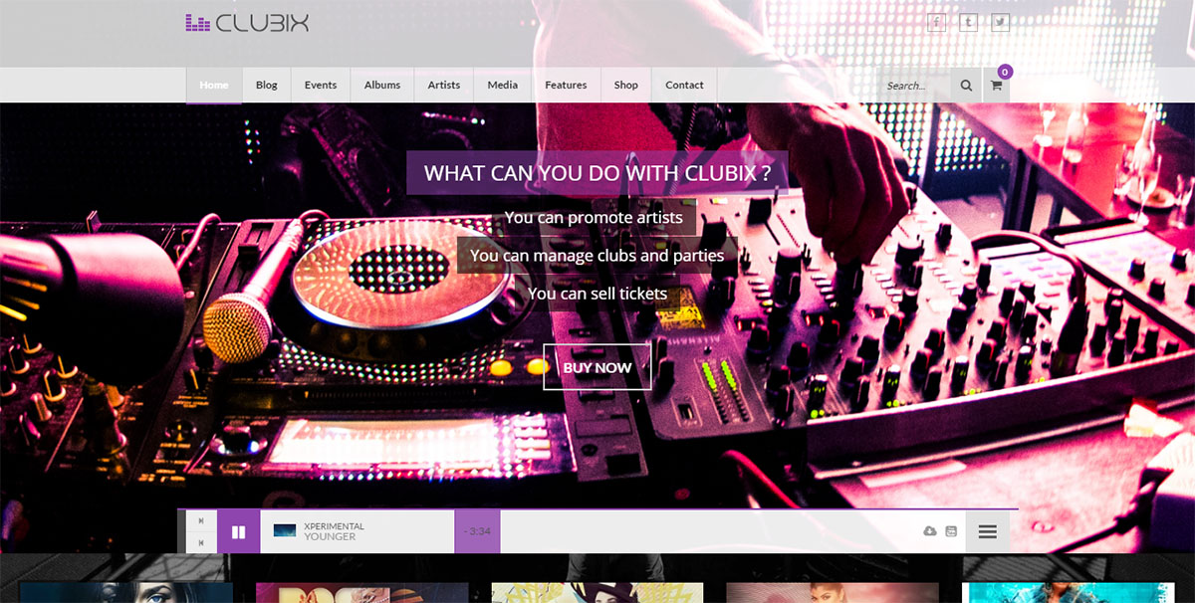1195x603 pixels.
Task: Download the current track via cloud icon
Action: [x=930, y=531]
